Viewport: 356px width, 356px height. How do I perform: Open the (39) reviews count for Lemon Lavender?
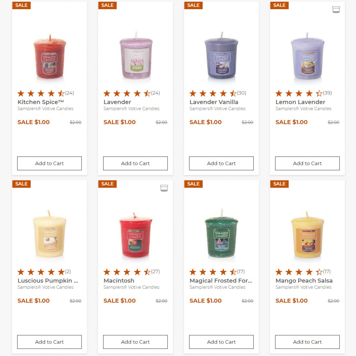point(328,93)
